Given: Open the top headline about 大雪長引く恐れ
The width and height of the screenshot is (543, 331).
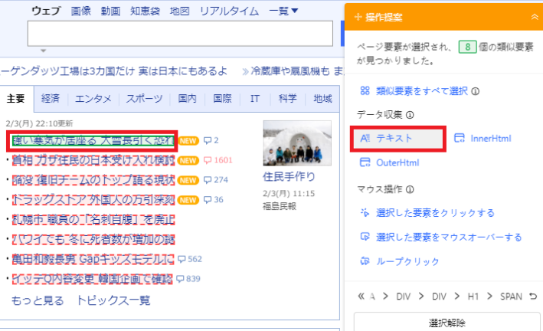Looking at the screenshot, I should pyautogui.click(x=93, y=140).
